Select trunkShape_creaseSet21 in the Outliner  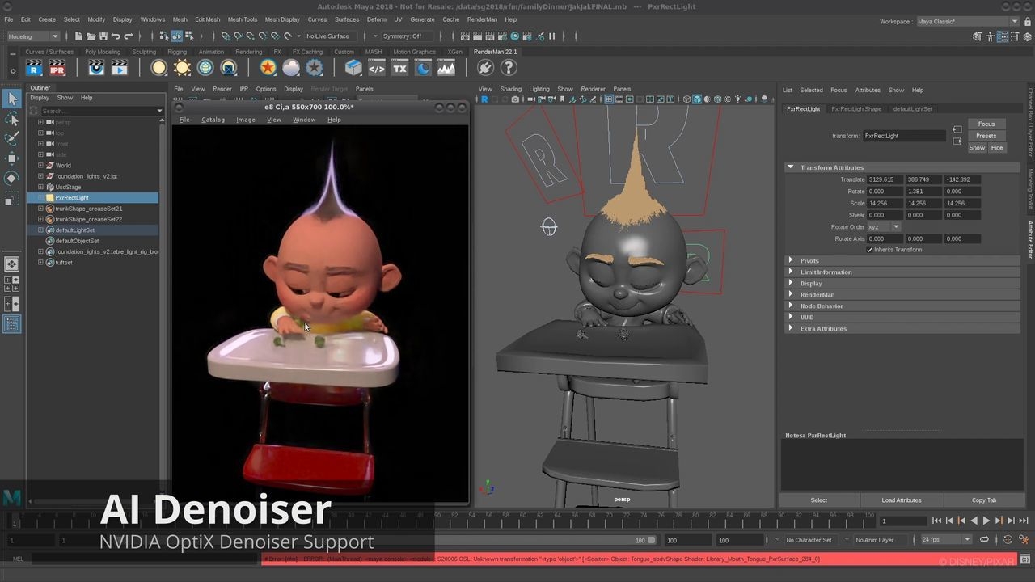[x=88, y=209]
